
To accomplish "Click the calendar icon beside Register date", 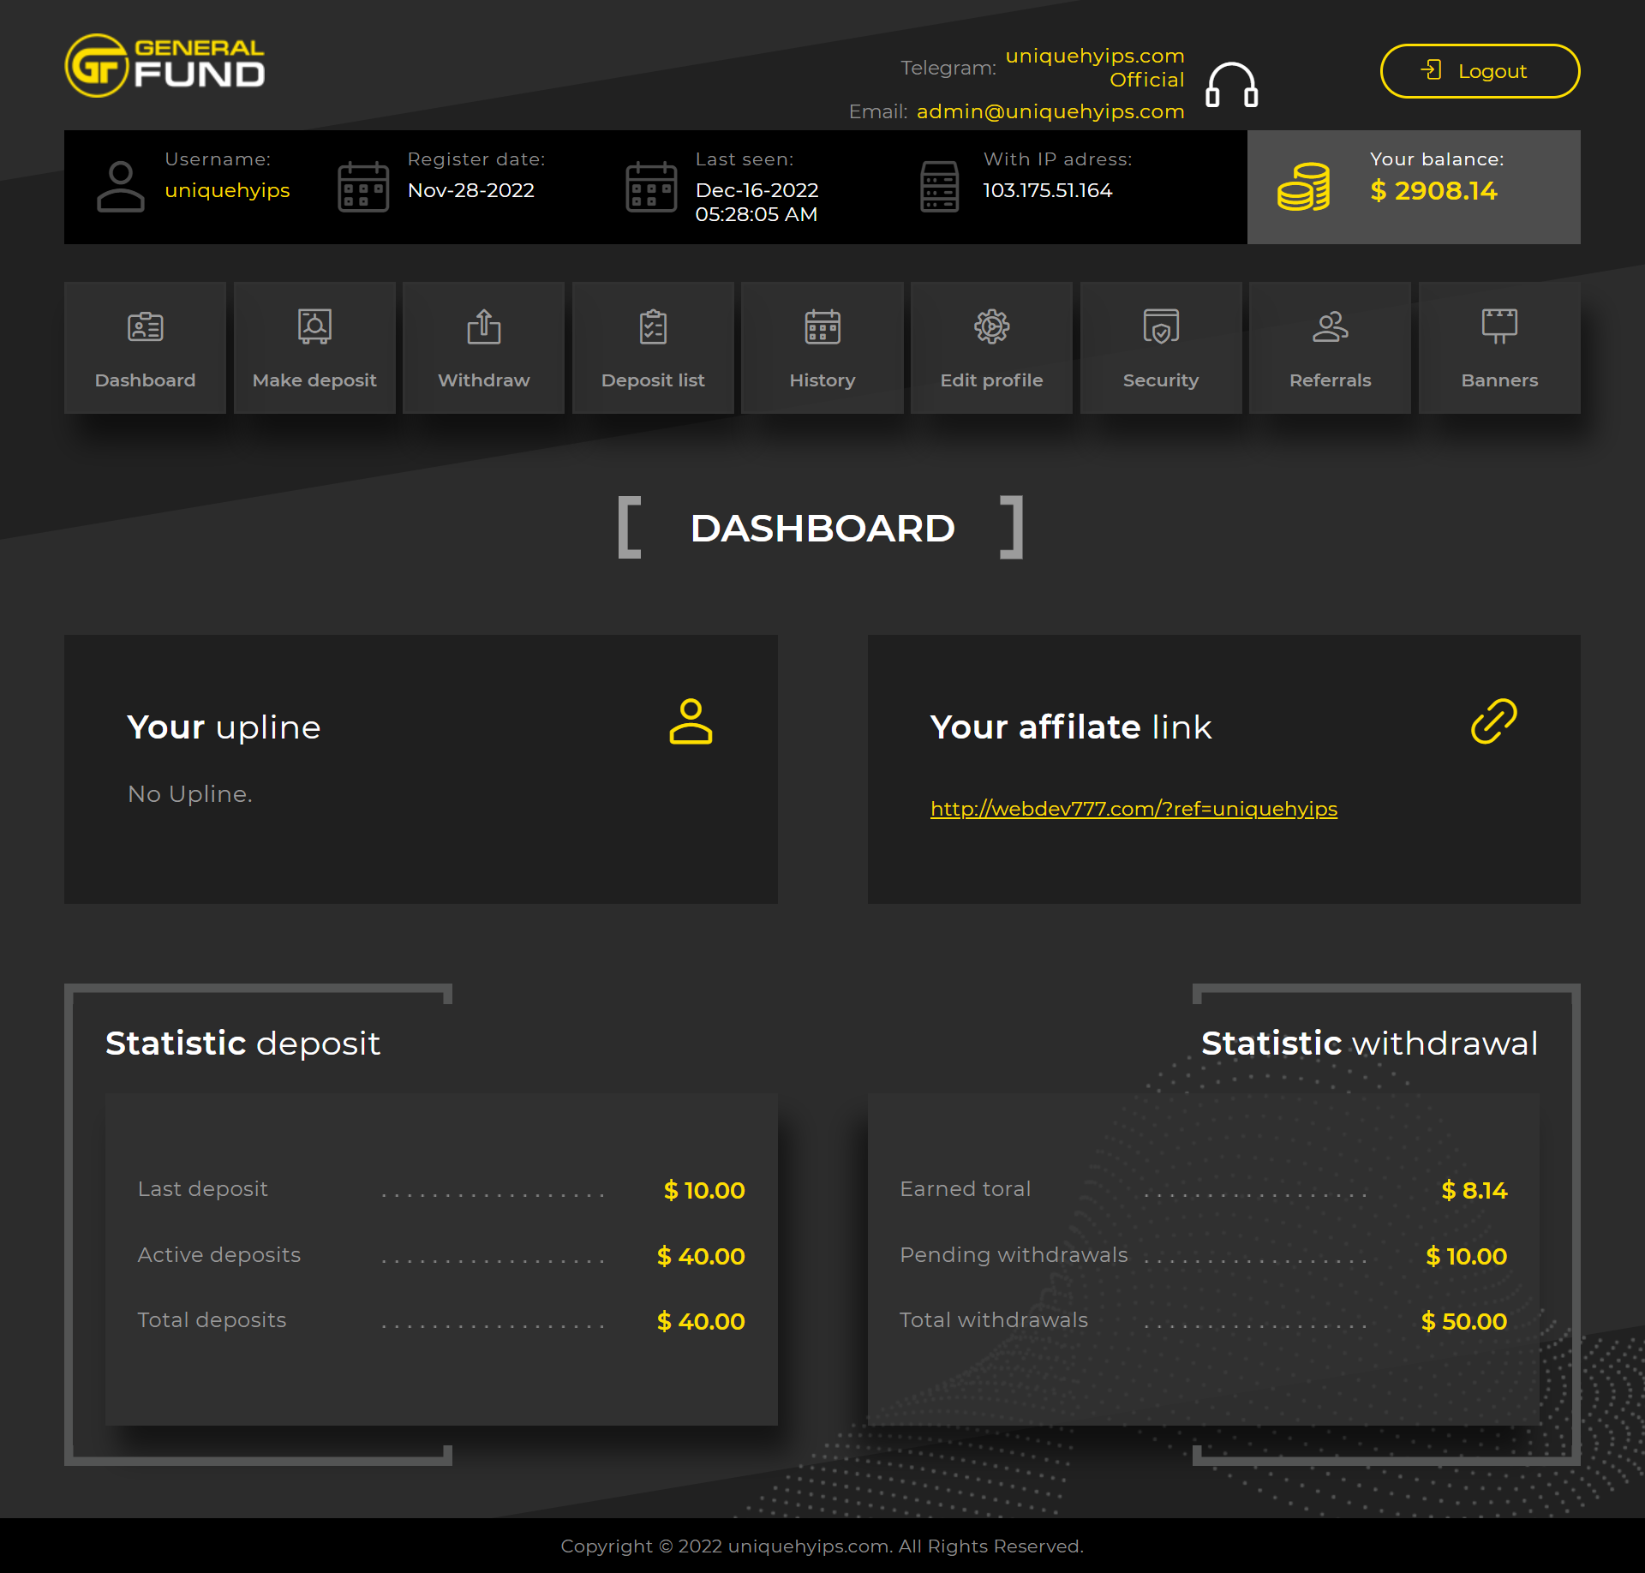I will point(363,187).
